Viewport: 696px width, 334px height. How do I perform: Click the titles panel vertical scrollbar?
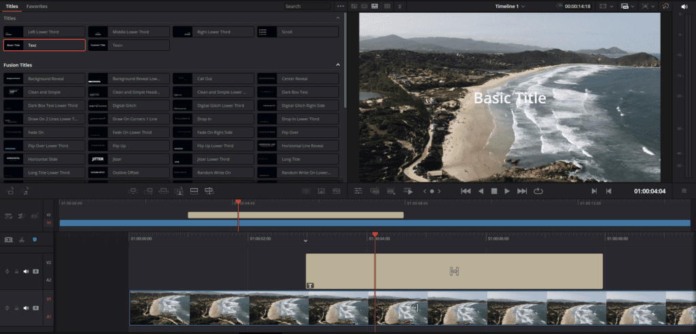click(345, 61)
